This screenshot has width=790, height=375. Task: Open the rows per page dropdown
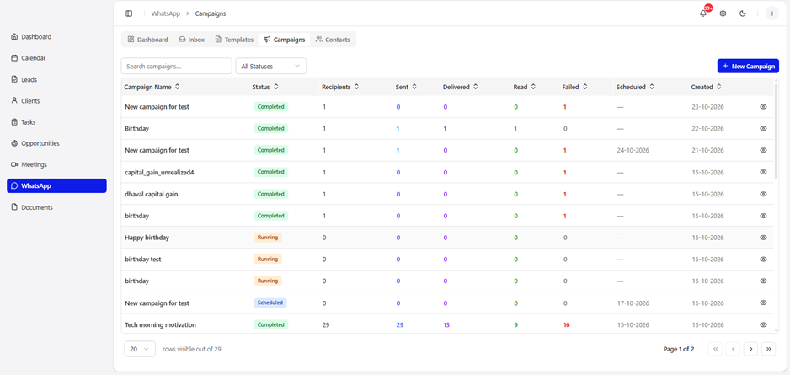coord(140,349)
